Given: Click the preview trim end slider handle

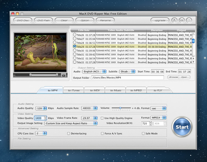Looking at the screenshot, I should click(57, 75).
